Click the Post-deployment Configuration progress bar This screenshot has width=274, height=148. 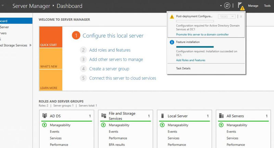[195, 21]
